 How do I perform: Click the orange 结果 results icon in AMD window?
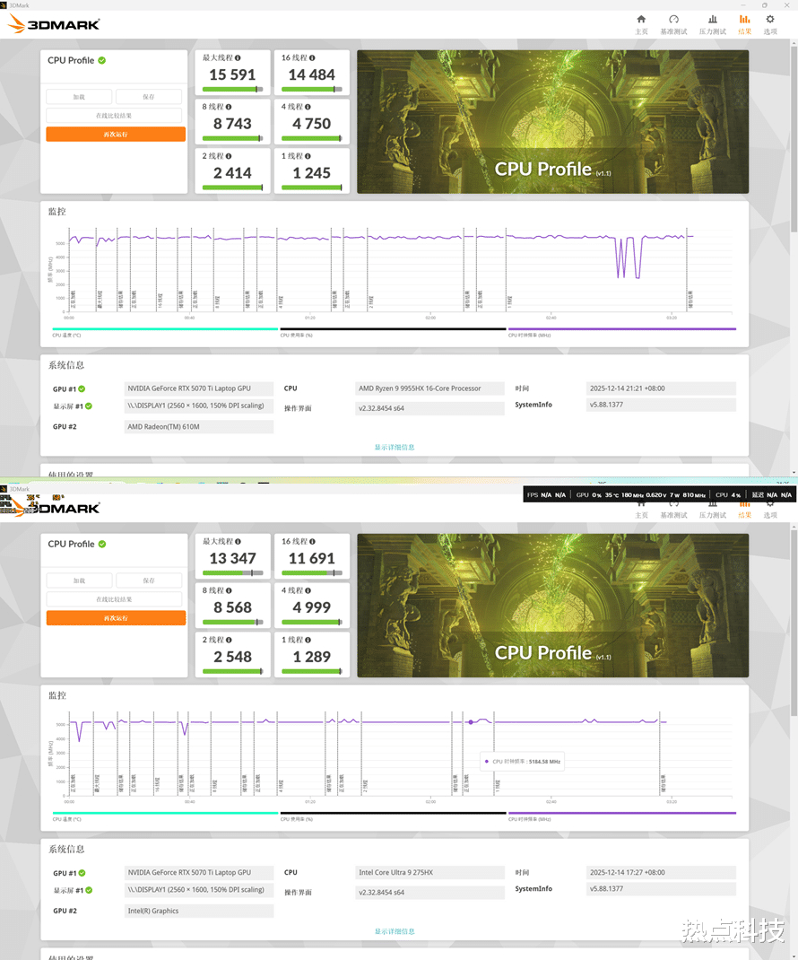pyautogui.click(x=745, y=19)
